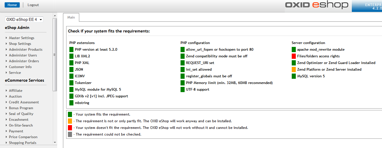Click green indicator next to apache mod_rewrite module

tap(294, 50)
